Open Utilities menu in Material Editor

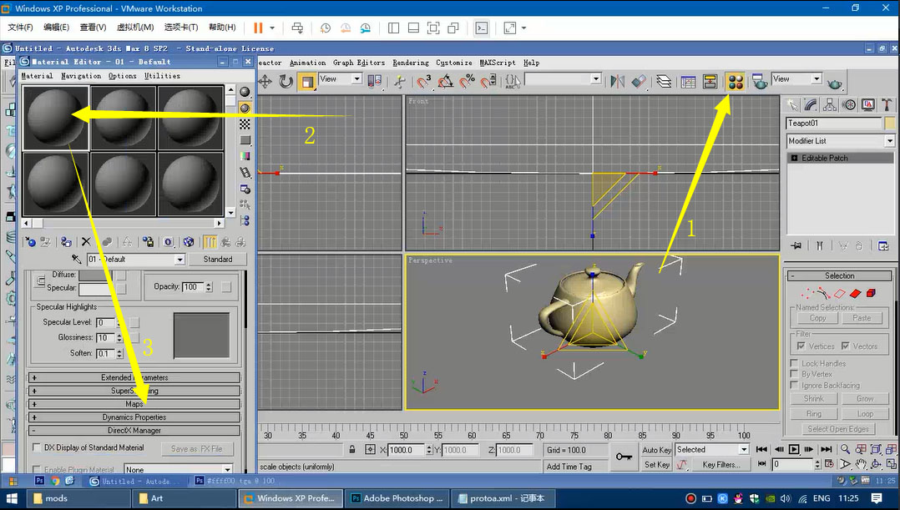click(163, 76)
